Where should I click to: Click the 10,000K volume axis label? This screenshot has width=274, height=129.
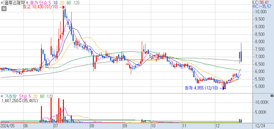tap(263, 102)
